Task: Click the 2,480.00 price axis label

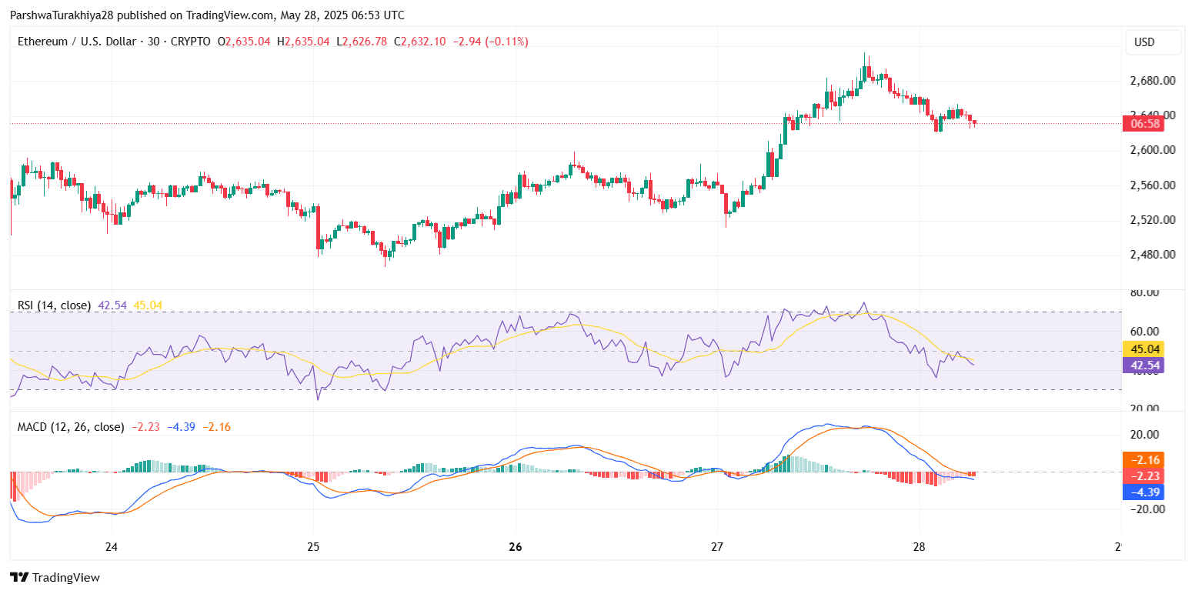Action: (x=1152, y=255)
